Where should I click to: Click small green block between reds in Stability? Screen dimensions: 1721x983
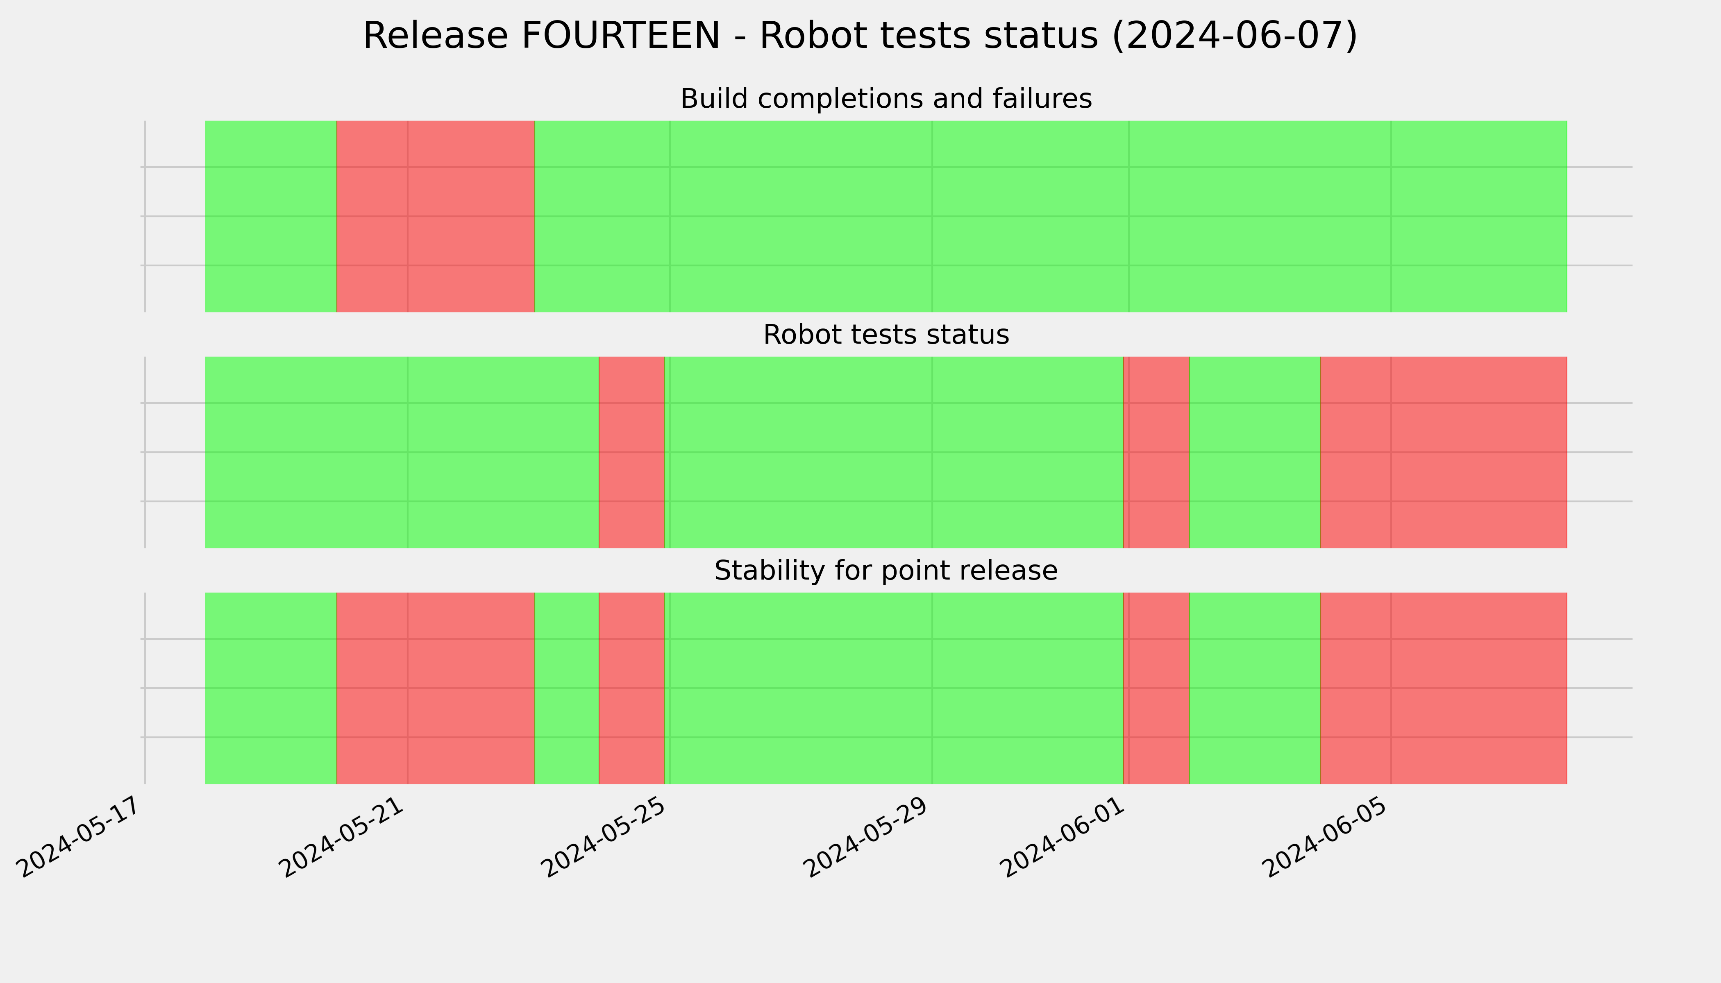click(x=567, y=688)
